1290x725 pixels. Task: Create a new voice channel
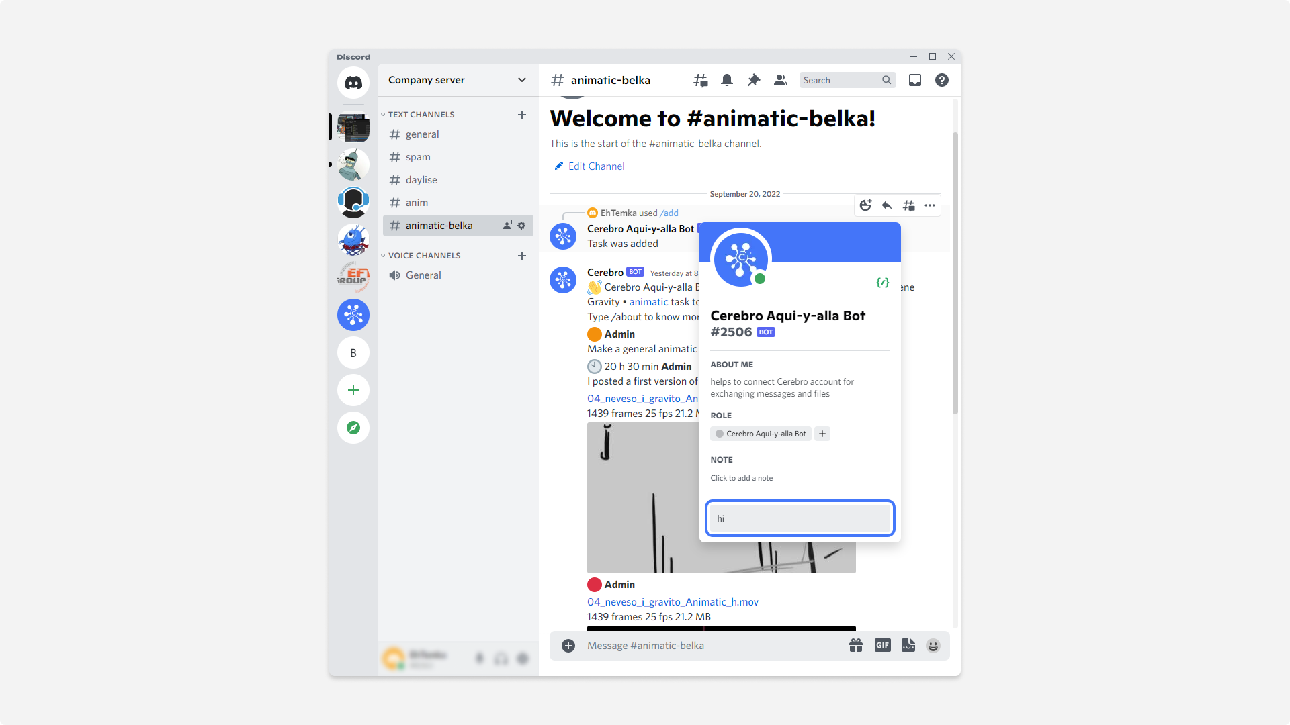click(x=522, y=256)
